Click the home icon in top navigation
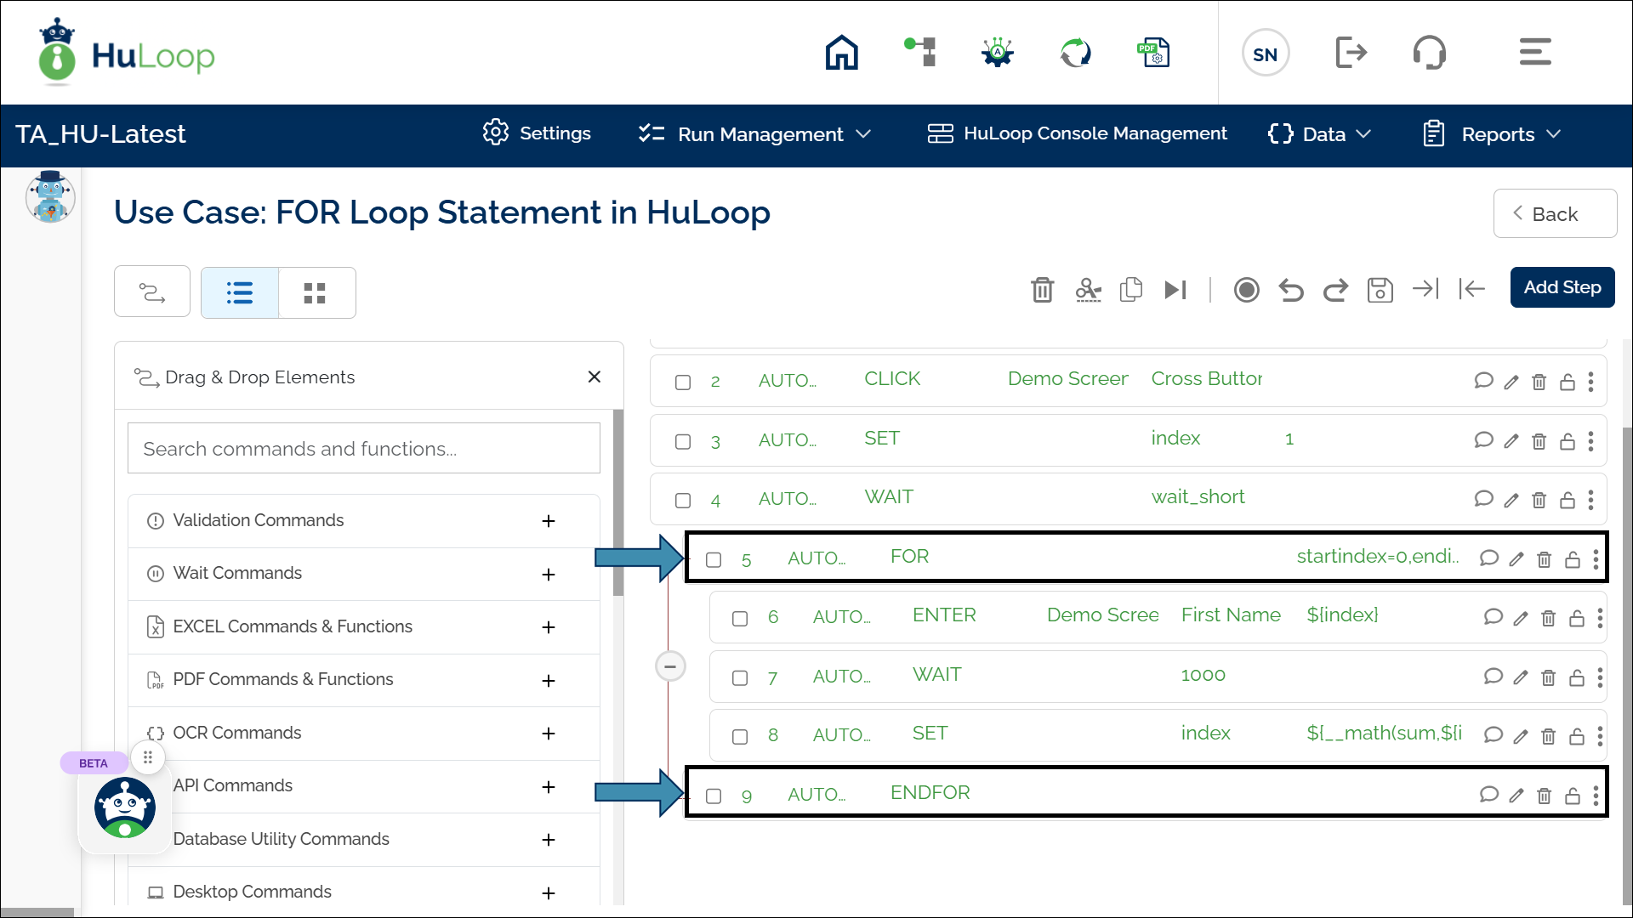 pos(841,53)
